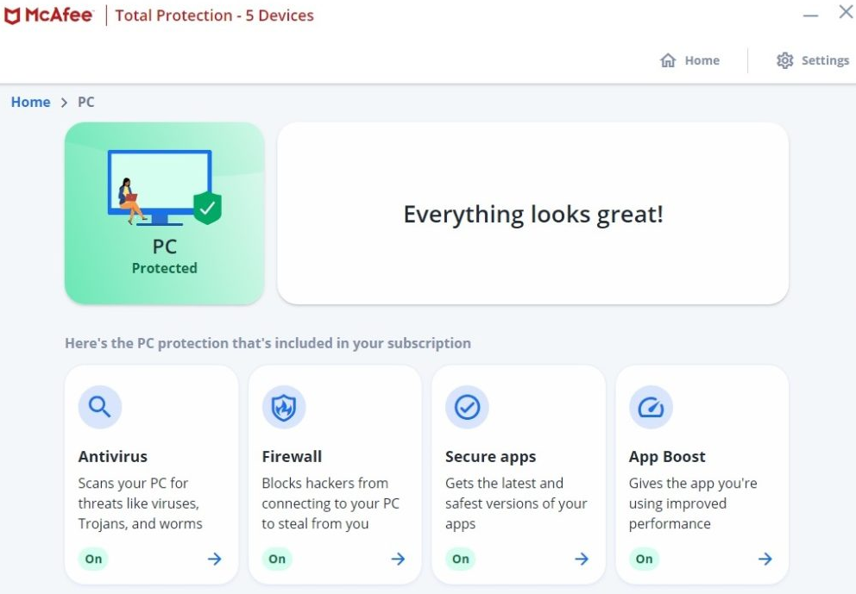Toggle the Firewall On status badge
The width and height of the screenshot is (856, 594).
coord(277,559)
